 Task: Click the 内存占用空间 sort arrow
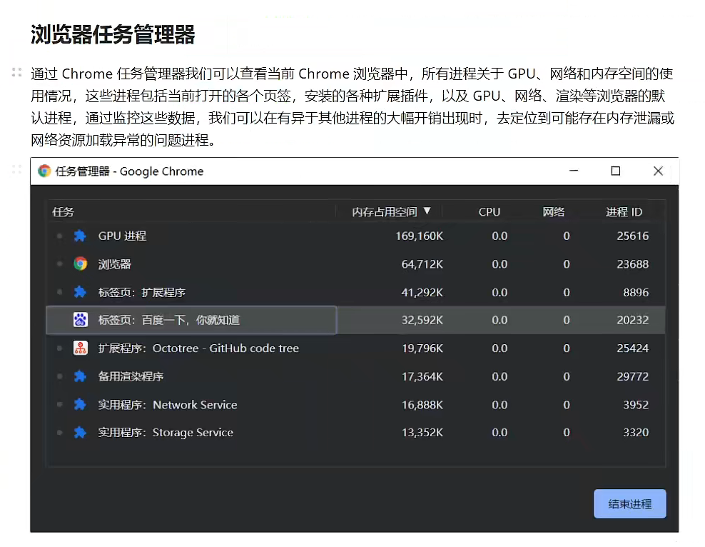click(x=427, y=211)
